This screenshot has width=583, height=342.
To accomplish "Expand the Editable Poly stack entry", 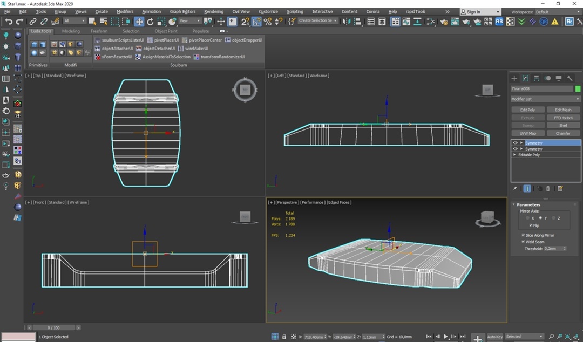I will pos(514,155).
